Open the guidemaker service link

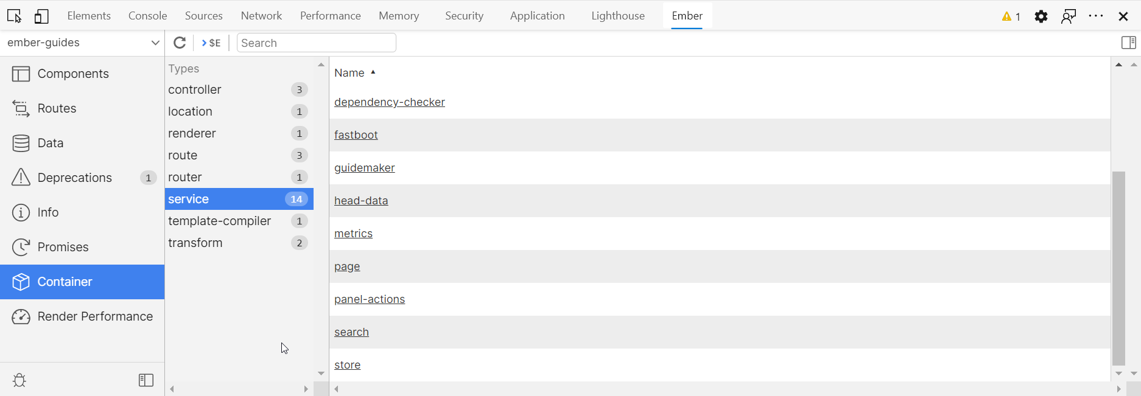(x=364, y=168)
